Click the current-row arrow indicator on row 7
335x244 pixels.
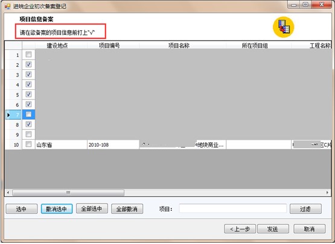coord(8,115)
